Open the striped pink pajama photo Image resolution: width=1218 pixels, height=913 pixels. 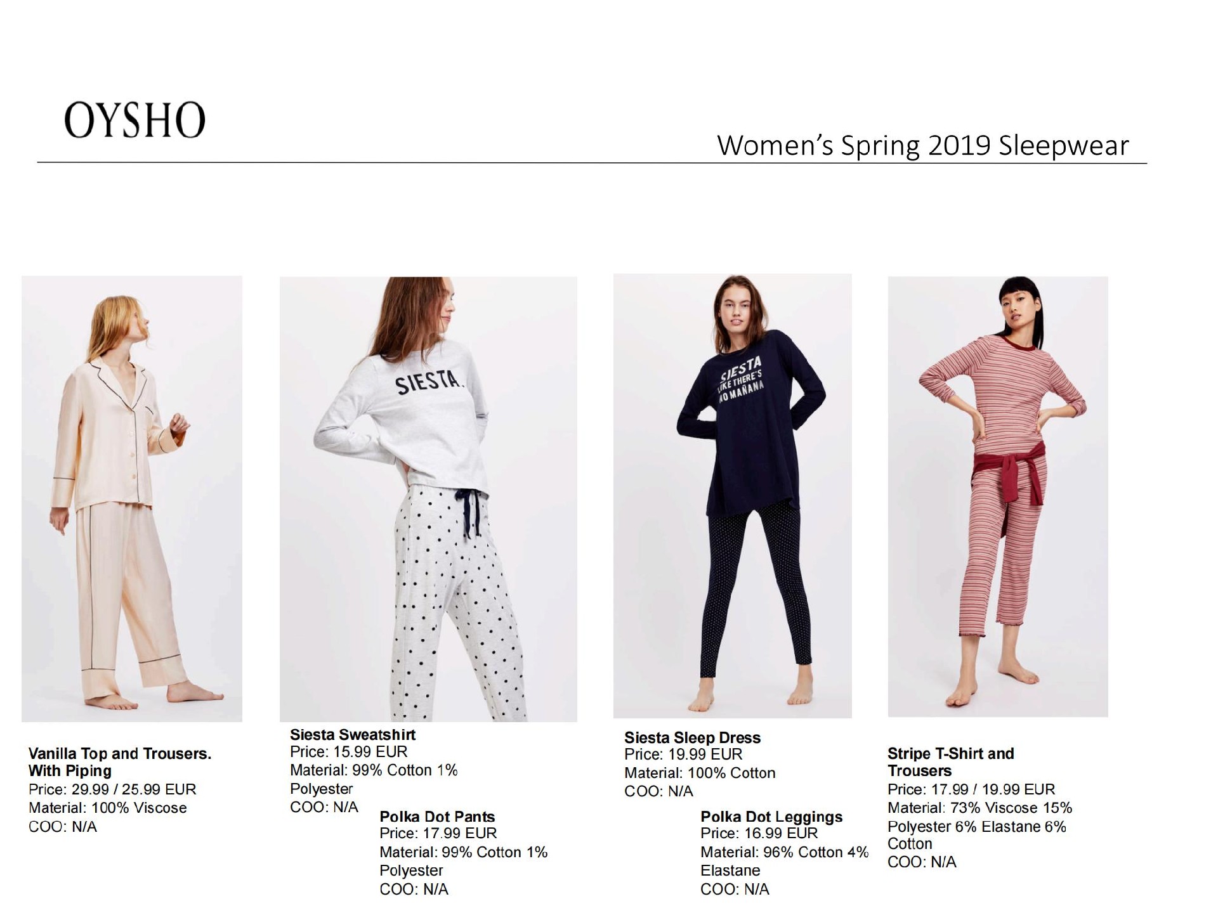pyautogui.click(x=998, y=496)
